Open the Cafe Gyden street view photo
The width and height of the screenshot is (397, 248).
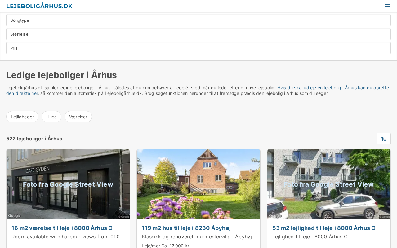pyautogui.click(x=68, y=184)
